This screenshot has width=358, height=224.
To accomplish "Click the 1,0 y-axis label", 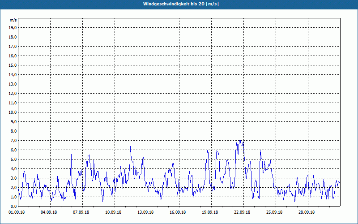I will 14,197.
